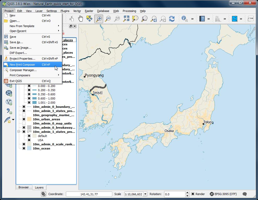Click the Zoom Full extent icon
Image resolution: width=258 pixels, height=200 pixels.
pos(126,19)
